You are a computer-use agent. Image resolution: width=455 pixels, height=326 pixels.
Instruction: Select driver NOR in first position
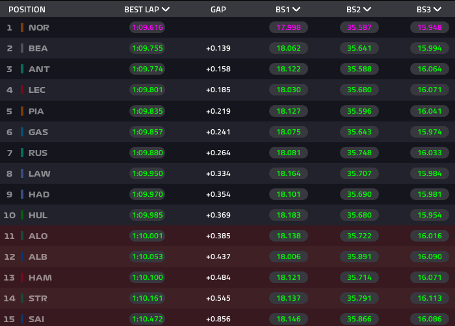point(39,27)
